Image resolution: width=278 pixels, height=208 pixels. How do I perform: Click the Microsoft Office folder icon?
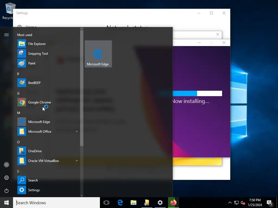[22, 131]
